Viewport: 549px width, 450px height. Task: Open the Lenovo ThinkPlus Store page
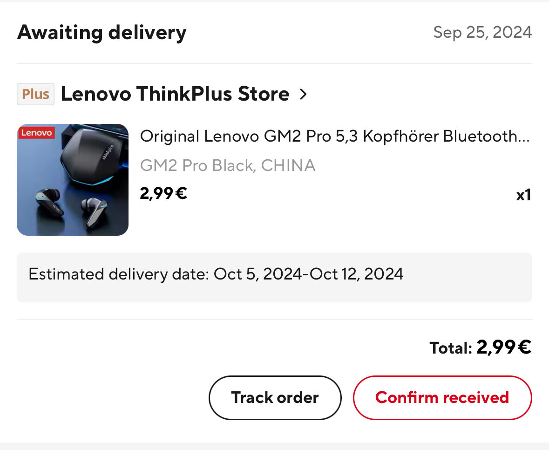pyautogui.click(x=175, y=94)
